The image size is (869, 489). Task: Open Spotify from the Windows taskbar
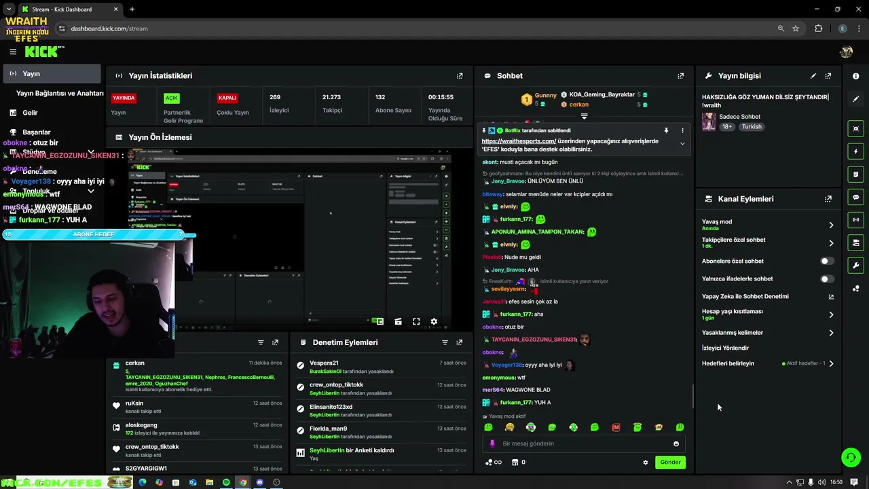tap(226, 482)
